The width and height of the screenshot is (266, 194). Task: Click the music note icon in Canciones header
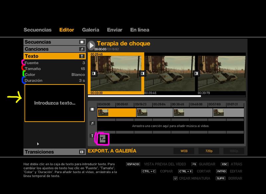coord(82,49)
